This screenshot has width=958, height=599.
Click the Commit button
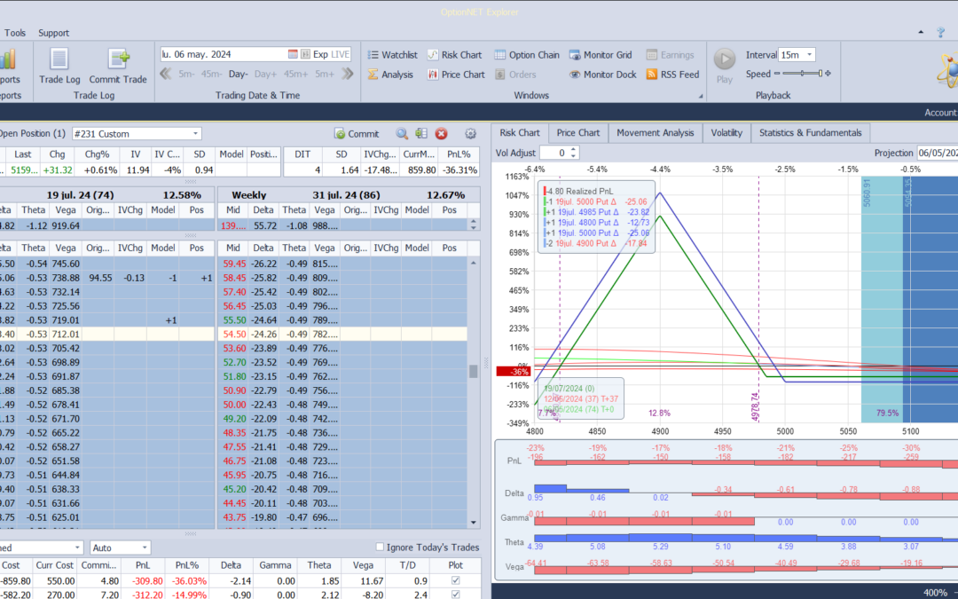357,134
